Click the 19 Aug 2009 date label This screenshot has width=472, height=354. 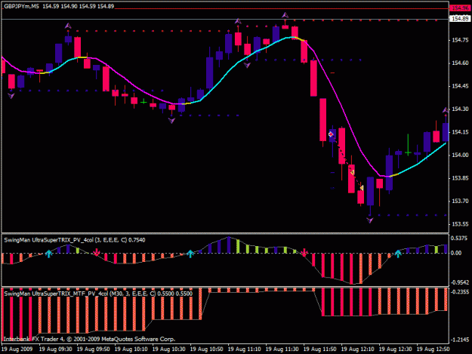(x=17, y=349)
